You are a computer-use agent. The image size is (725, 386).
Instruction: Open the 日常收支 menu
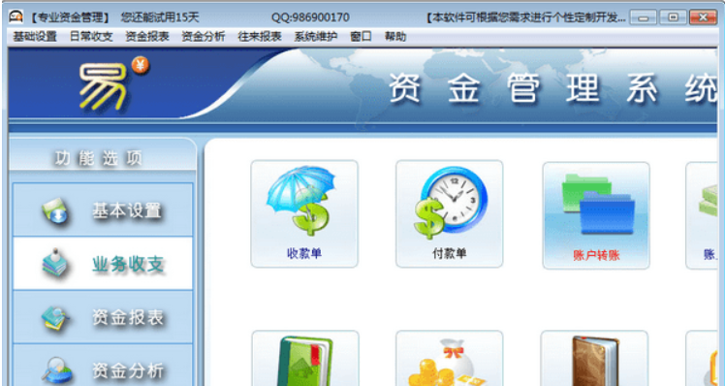pyautogui.click(x=91, y=37)
